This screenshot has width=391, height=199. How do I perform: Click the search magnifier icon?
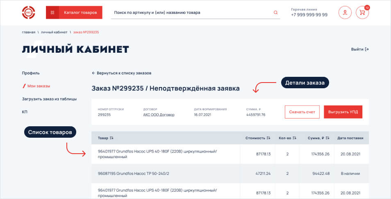[x=275, y=13]
